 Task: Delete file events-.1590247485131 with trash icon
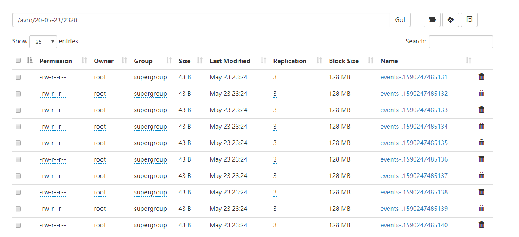pyautogui.click(x=481, y=77)
